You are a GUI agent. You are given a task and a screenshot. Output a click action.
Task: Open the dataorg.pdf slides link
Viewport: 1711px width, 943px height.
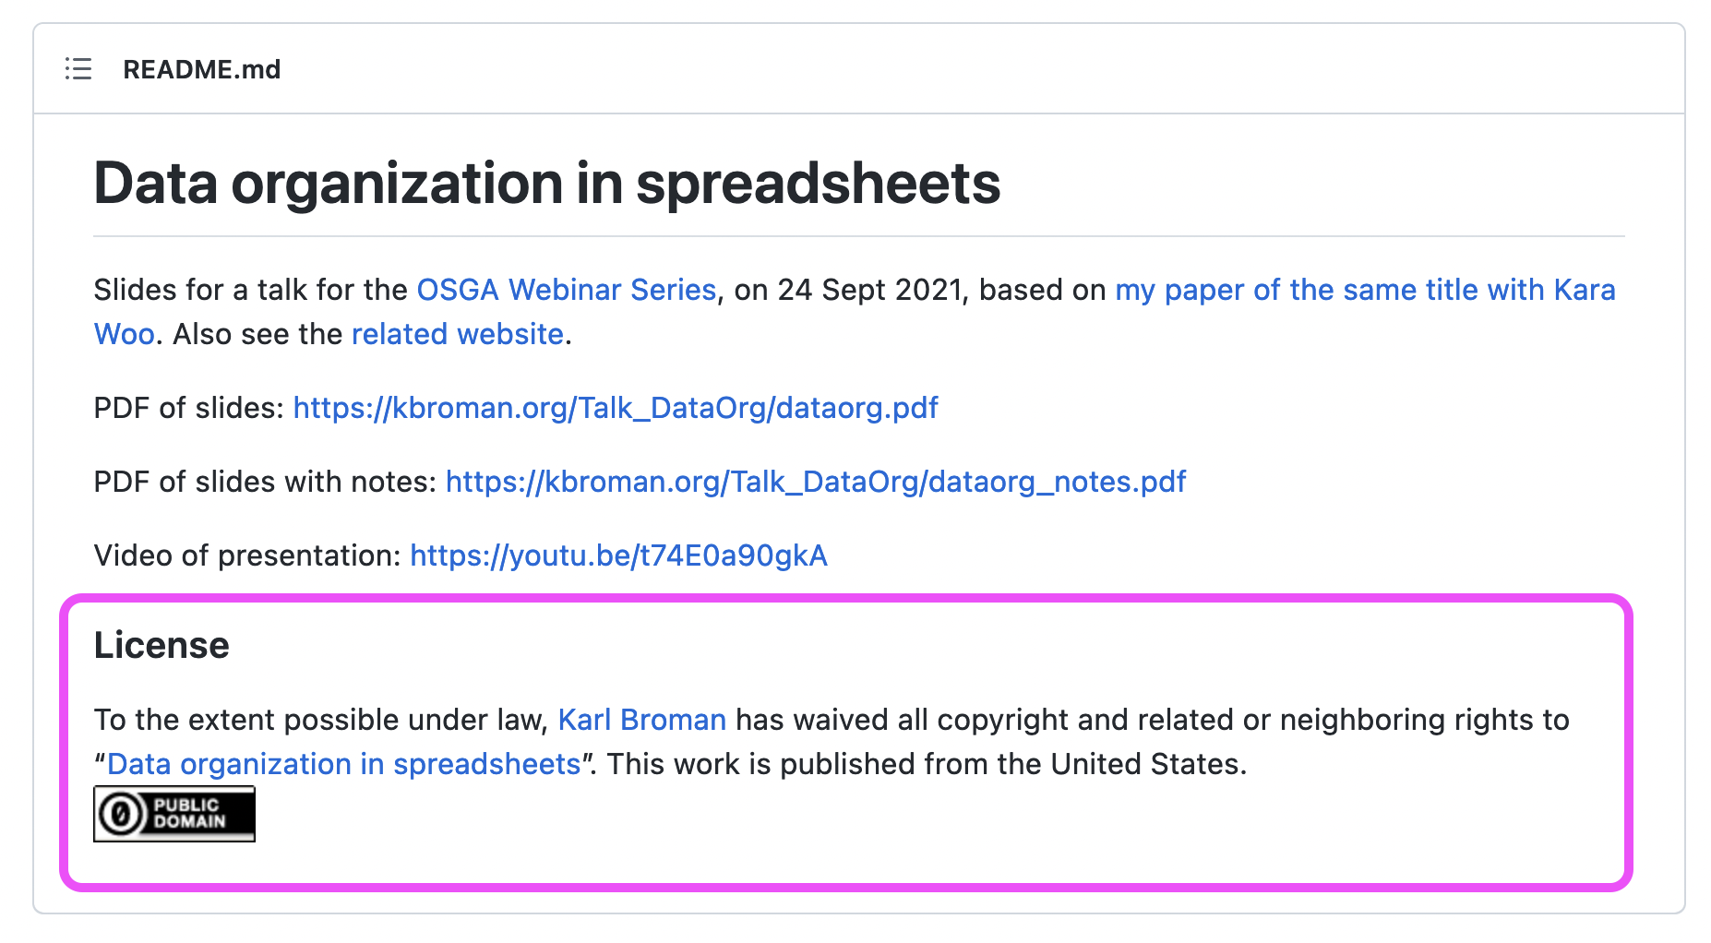615,408
